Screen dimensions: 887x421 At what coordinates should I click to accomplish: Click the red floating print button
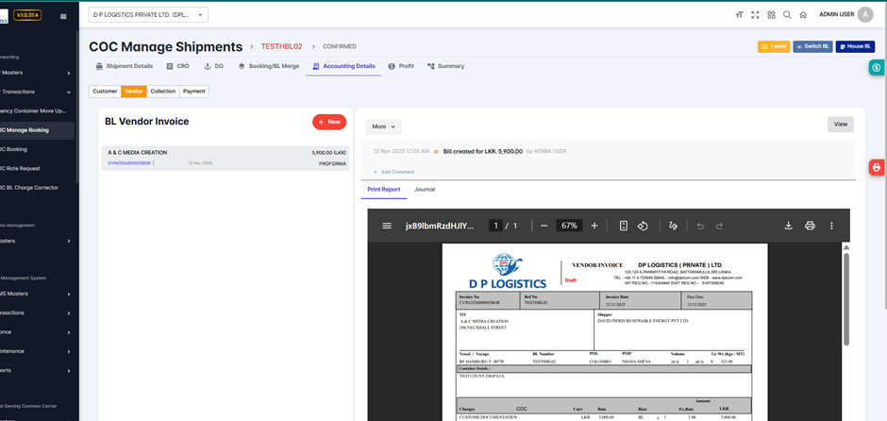click(x=877, y=167)
